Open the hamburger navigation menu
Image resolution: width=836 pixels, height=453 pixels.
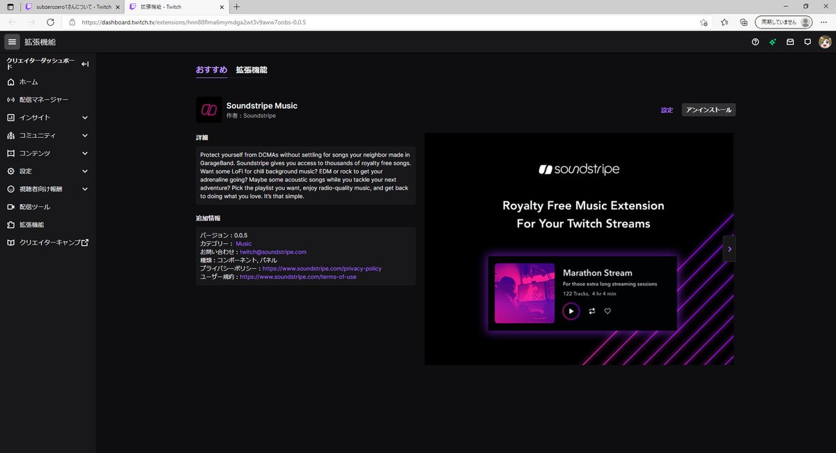pyautogui.click(x=12, y=42)
